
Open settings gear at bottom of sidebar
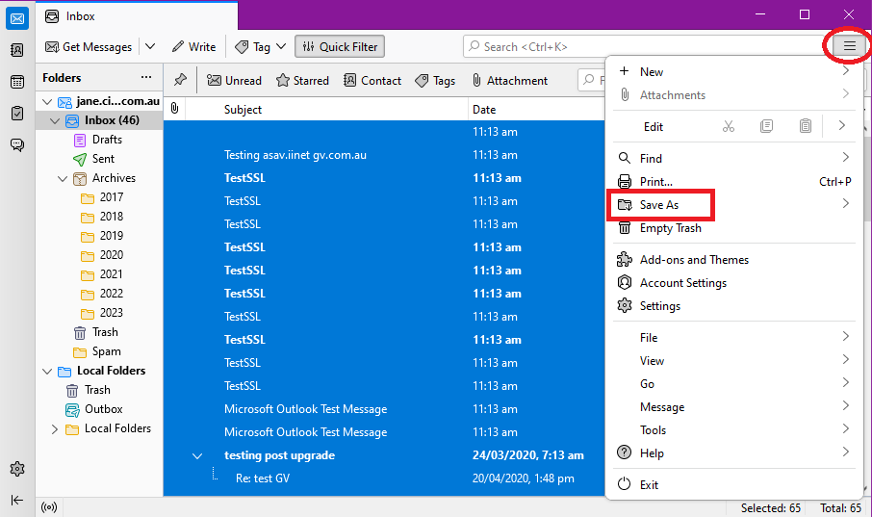coord(17,469)
